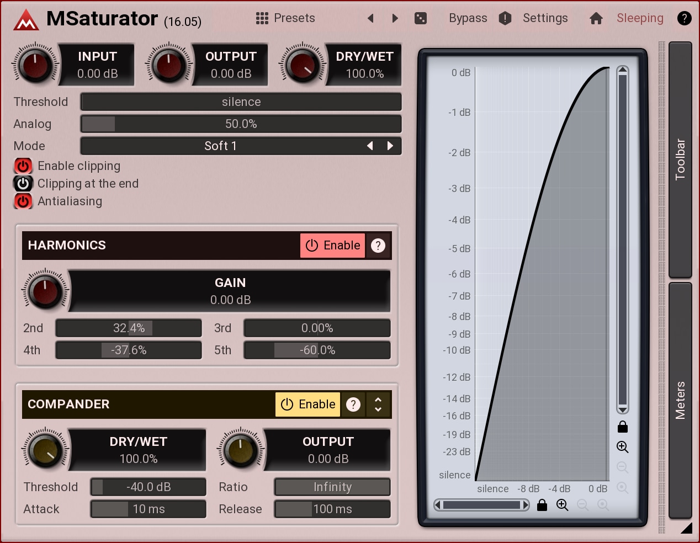
Task: Click the top DRY/WET 100.0% display
Action: (x=364, y=65)
